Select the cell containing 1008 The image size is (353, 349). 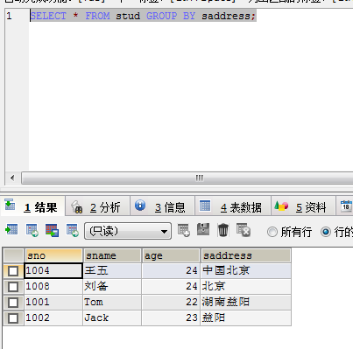point(53,287)
